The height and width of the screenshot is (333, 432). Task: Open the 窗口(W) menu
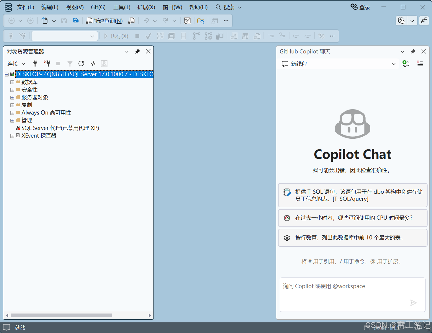coord(172,7)
